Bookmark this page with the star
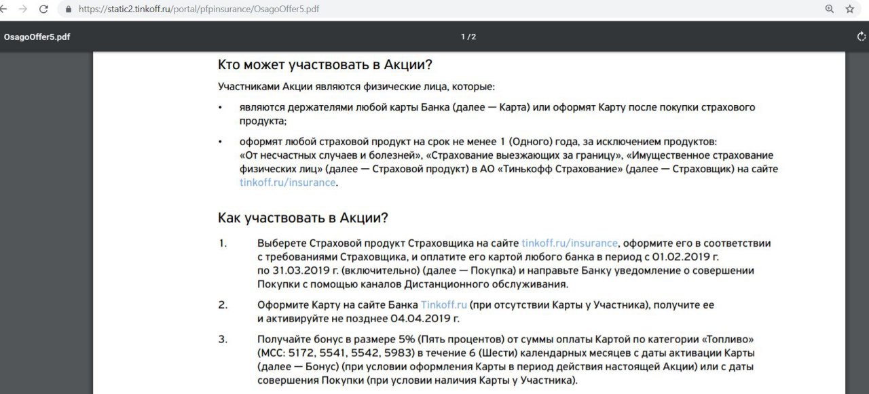Viewport: 869px width, 394px height. tap(850, 9)
